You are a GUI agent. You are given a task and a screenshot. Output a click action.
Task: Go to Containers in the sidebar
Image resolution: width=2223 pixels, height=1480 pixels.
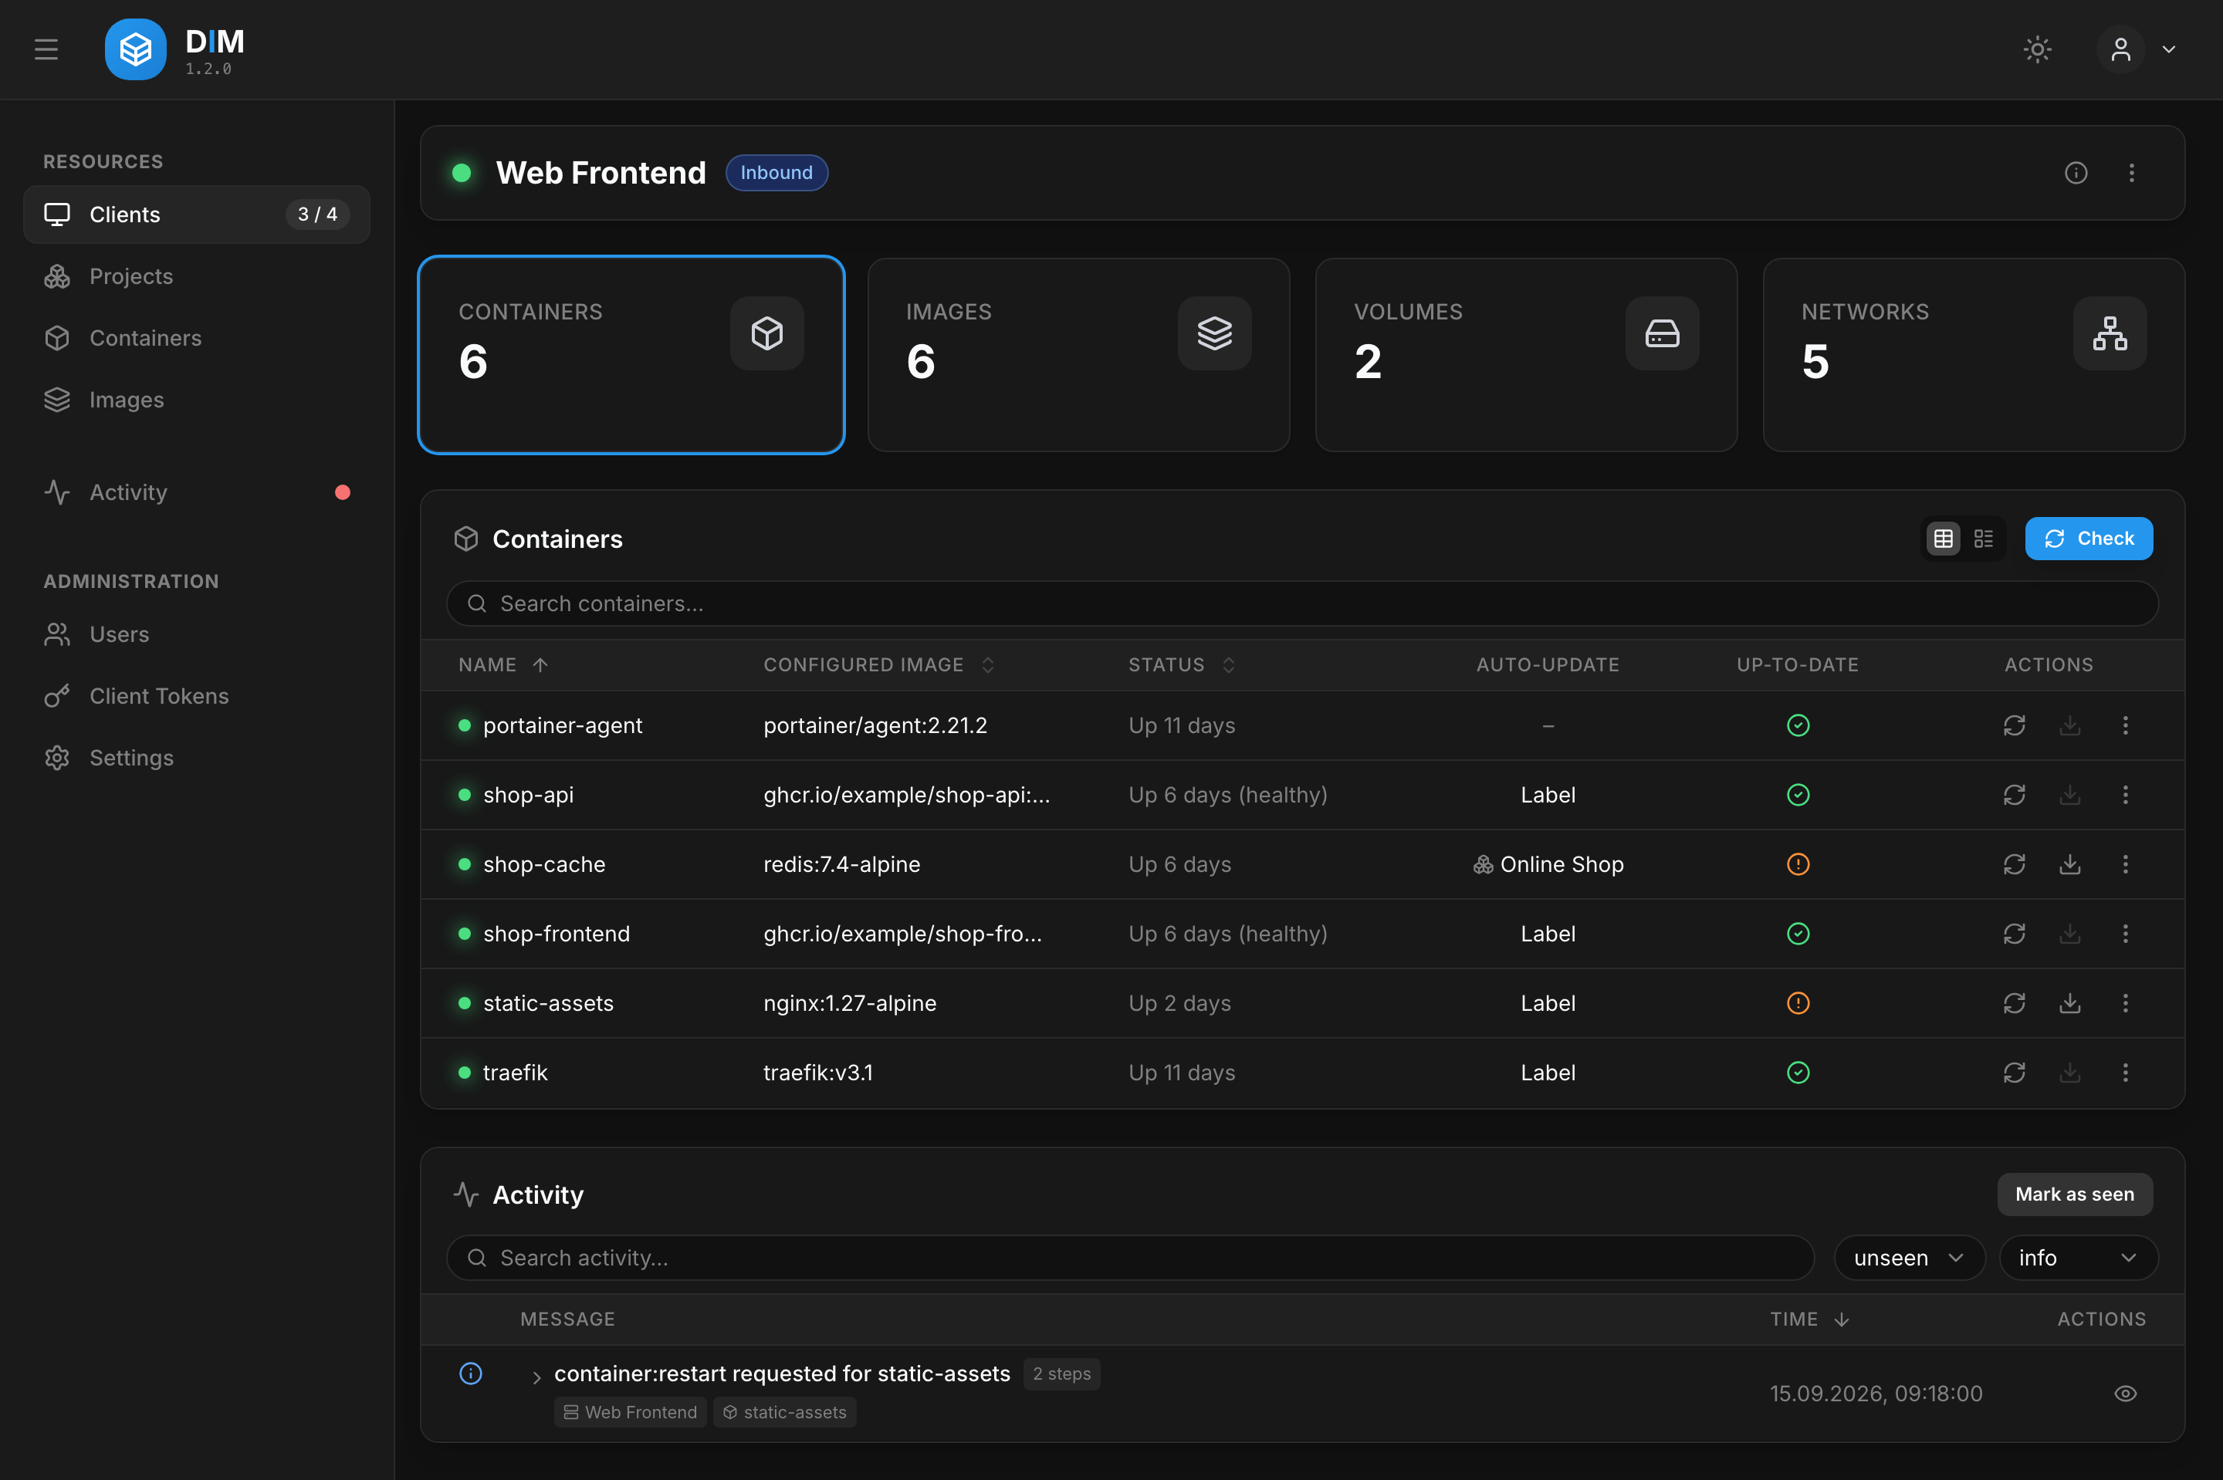pyautogui.click(x=196, y=338)
